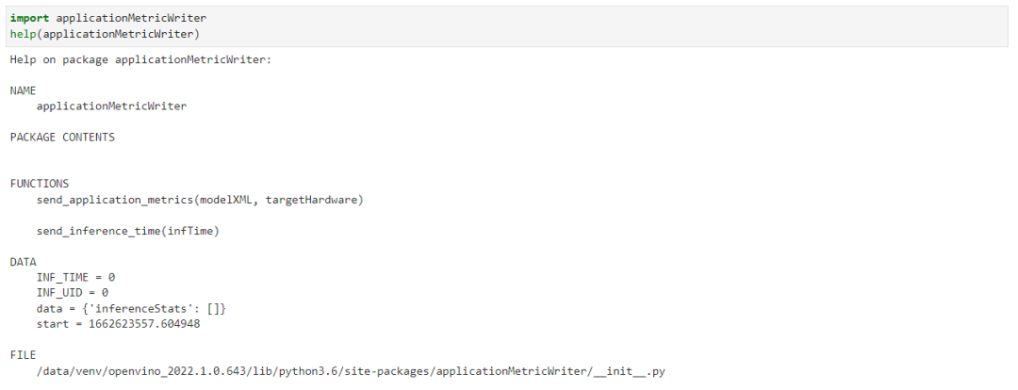The height and width of the screenshot is (390, 1018).
Task: Click the __init__.py file path
Action: pos(351,372)
